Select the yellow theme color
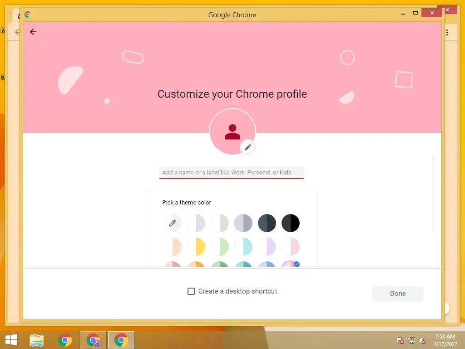This screenshot has width=465, height=349. click(196, 247)
